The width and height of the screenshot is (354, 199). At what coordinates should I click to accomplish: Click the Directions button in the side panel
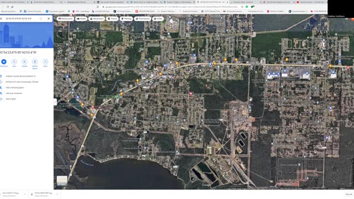pos(4,61)
